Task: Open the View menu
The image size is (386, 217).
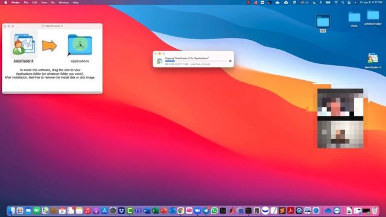Action: [x=44, y=2]
